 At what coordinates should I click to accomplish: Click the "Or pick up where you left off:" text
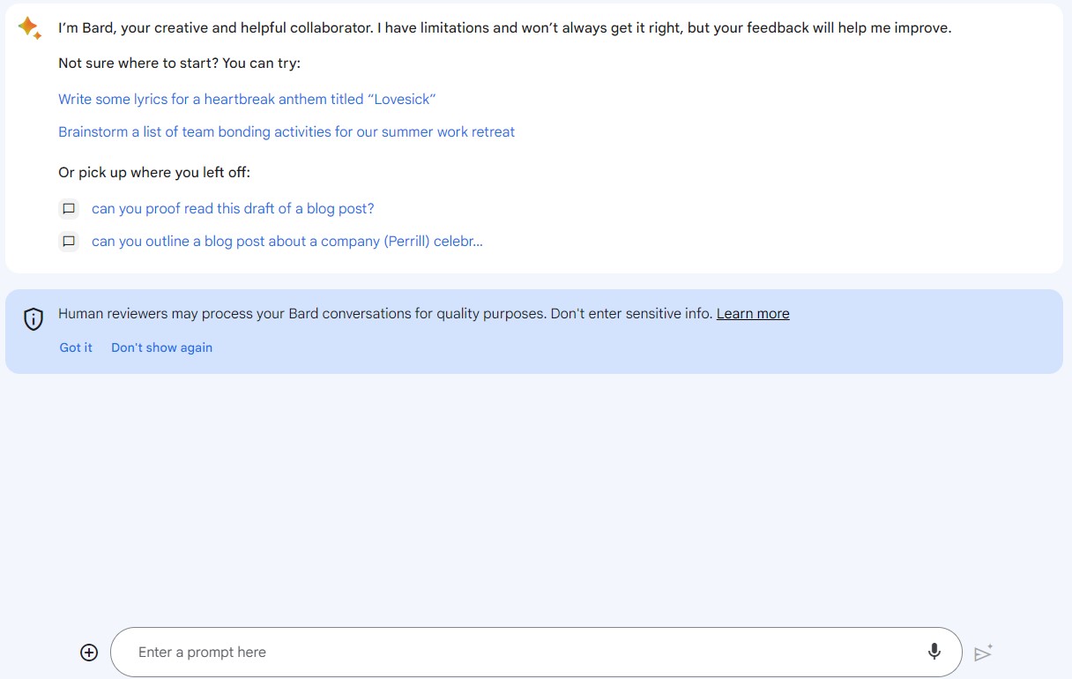coord(154,173)
